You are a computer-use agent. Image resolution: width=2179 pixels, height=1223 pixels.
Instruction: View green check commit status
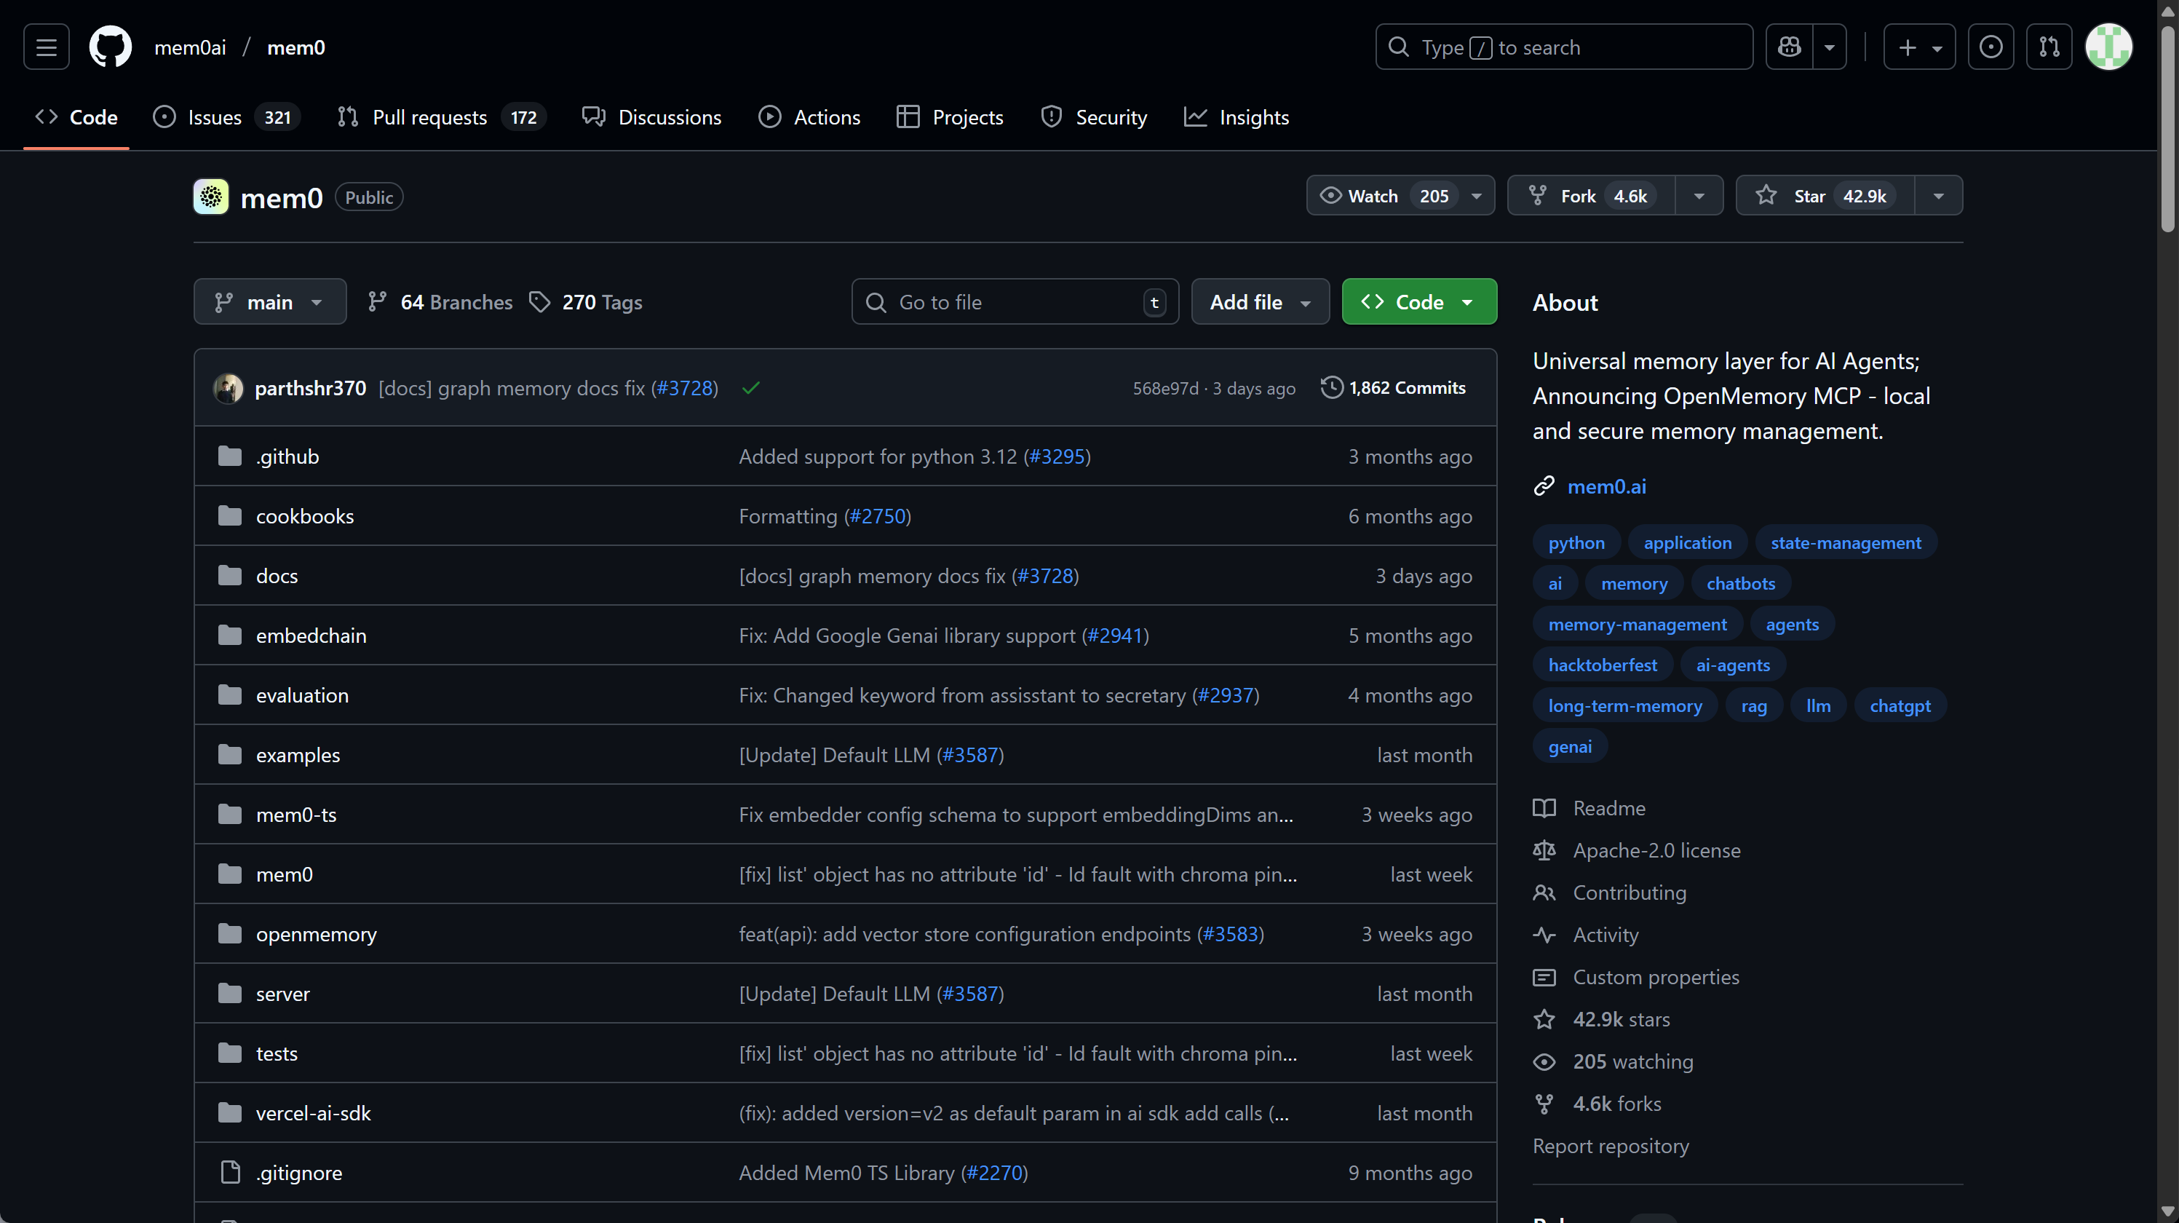point(750,387)
